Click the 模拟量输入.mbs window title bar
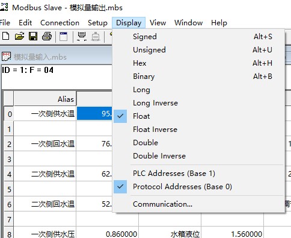The width and height of the screenshot is (291, 238). [57, 57]
